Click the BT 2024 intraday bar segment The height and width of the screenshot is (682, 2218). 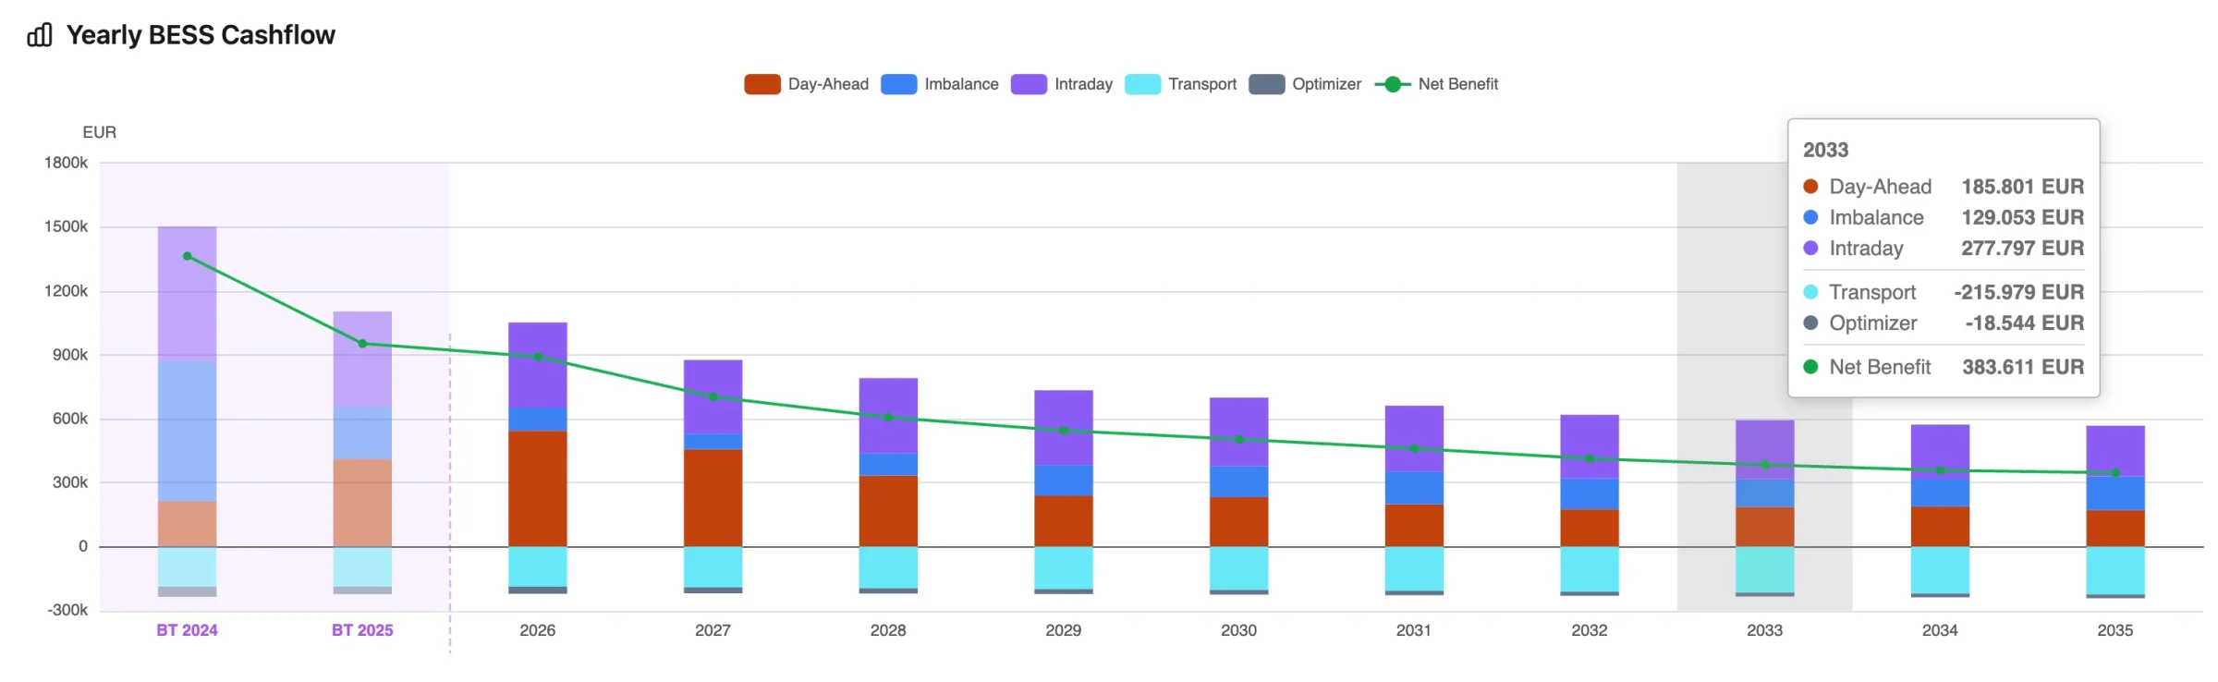coord(188,294)
